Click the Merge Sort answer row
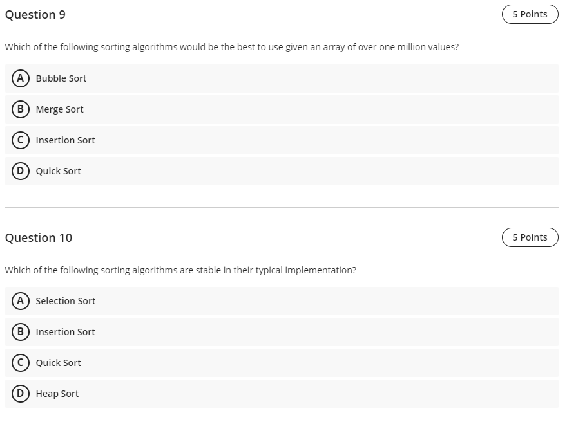This screenshot has height=422, width=567. [x=282, y=109]
